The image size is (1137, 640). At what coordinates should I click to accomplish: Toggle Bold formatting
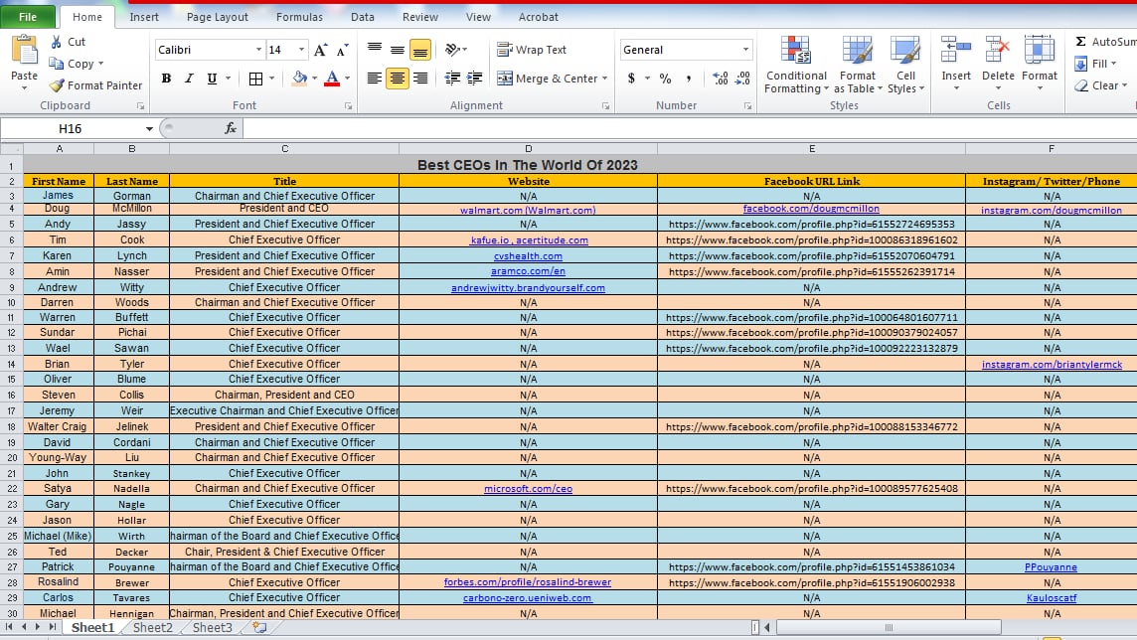166,79
